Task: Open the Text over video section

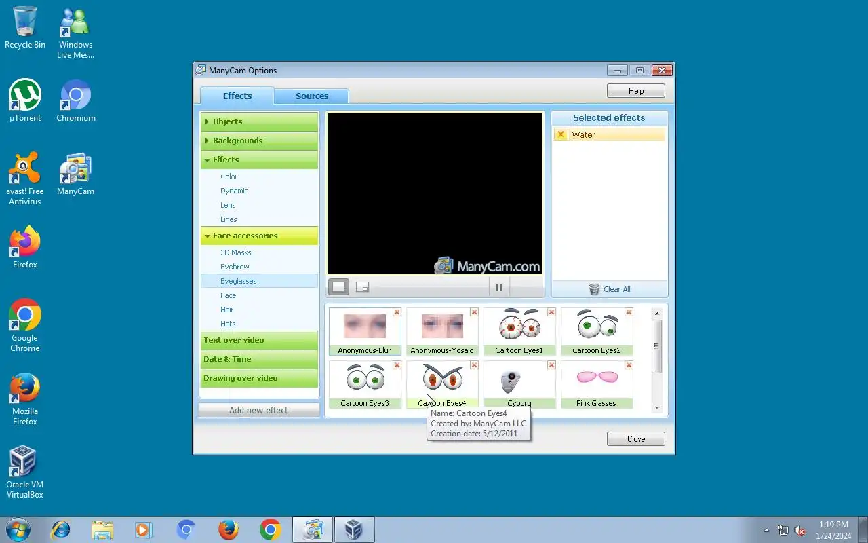Action: [x=259, y=340]
